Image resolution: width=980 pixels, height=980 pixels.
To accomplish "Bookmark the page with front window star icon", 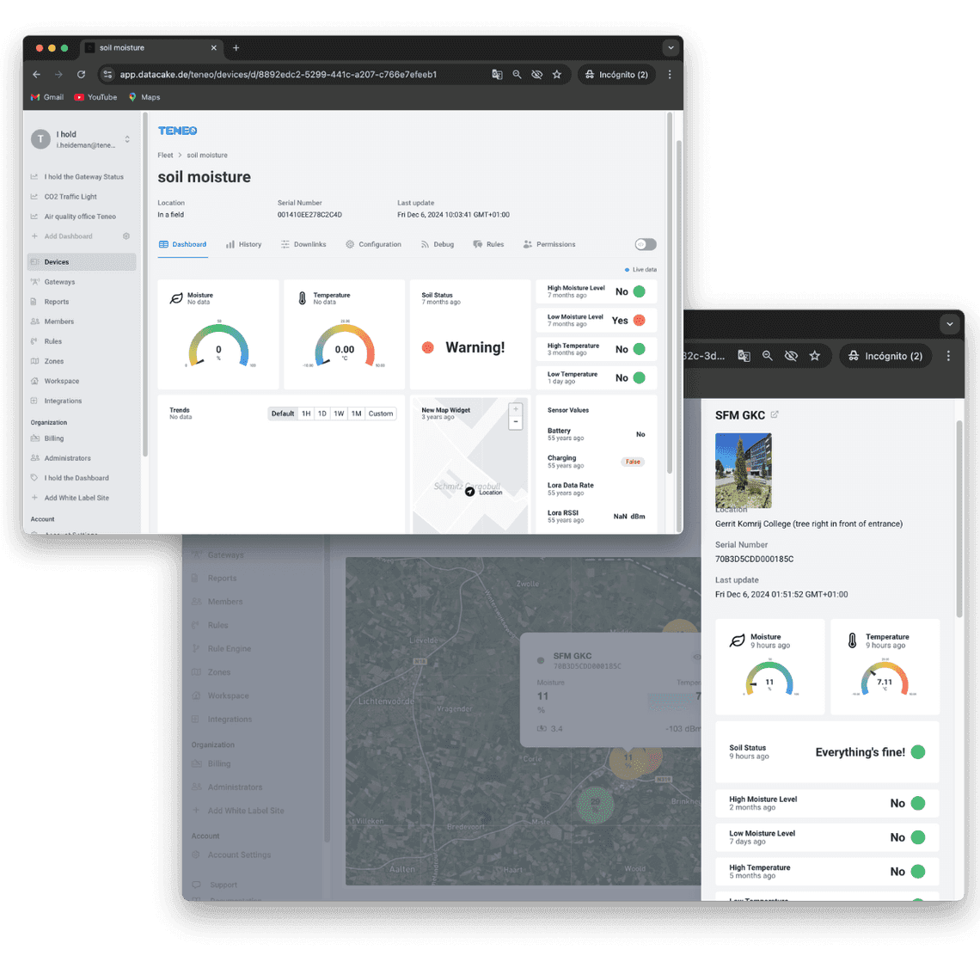I will click(x=557, y=75).
